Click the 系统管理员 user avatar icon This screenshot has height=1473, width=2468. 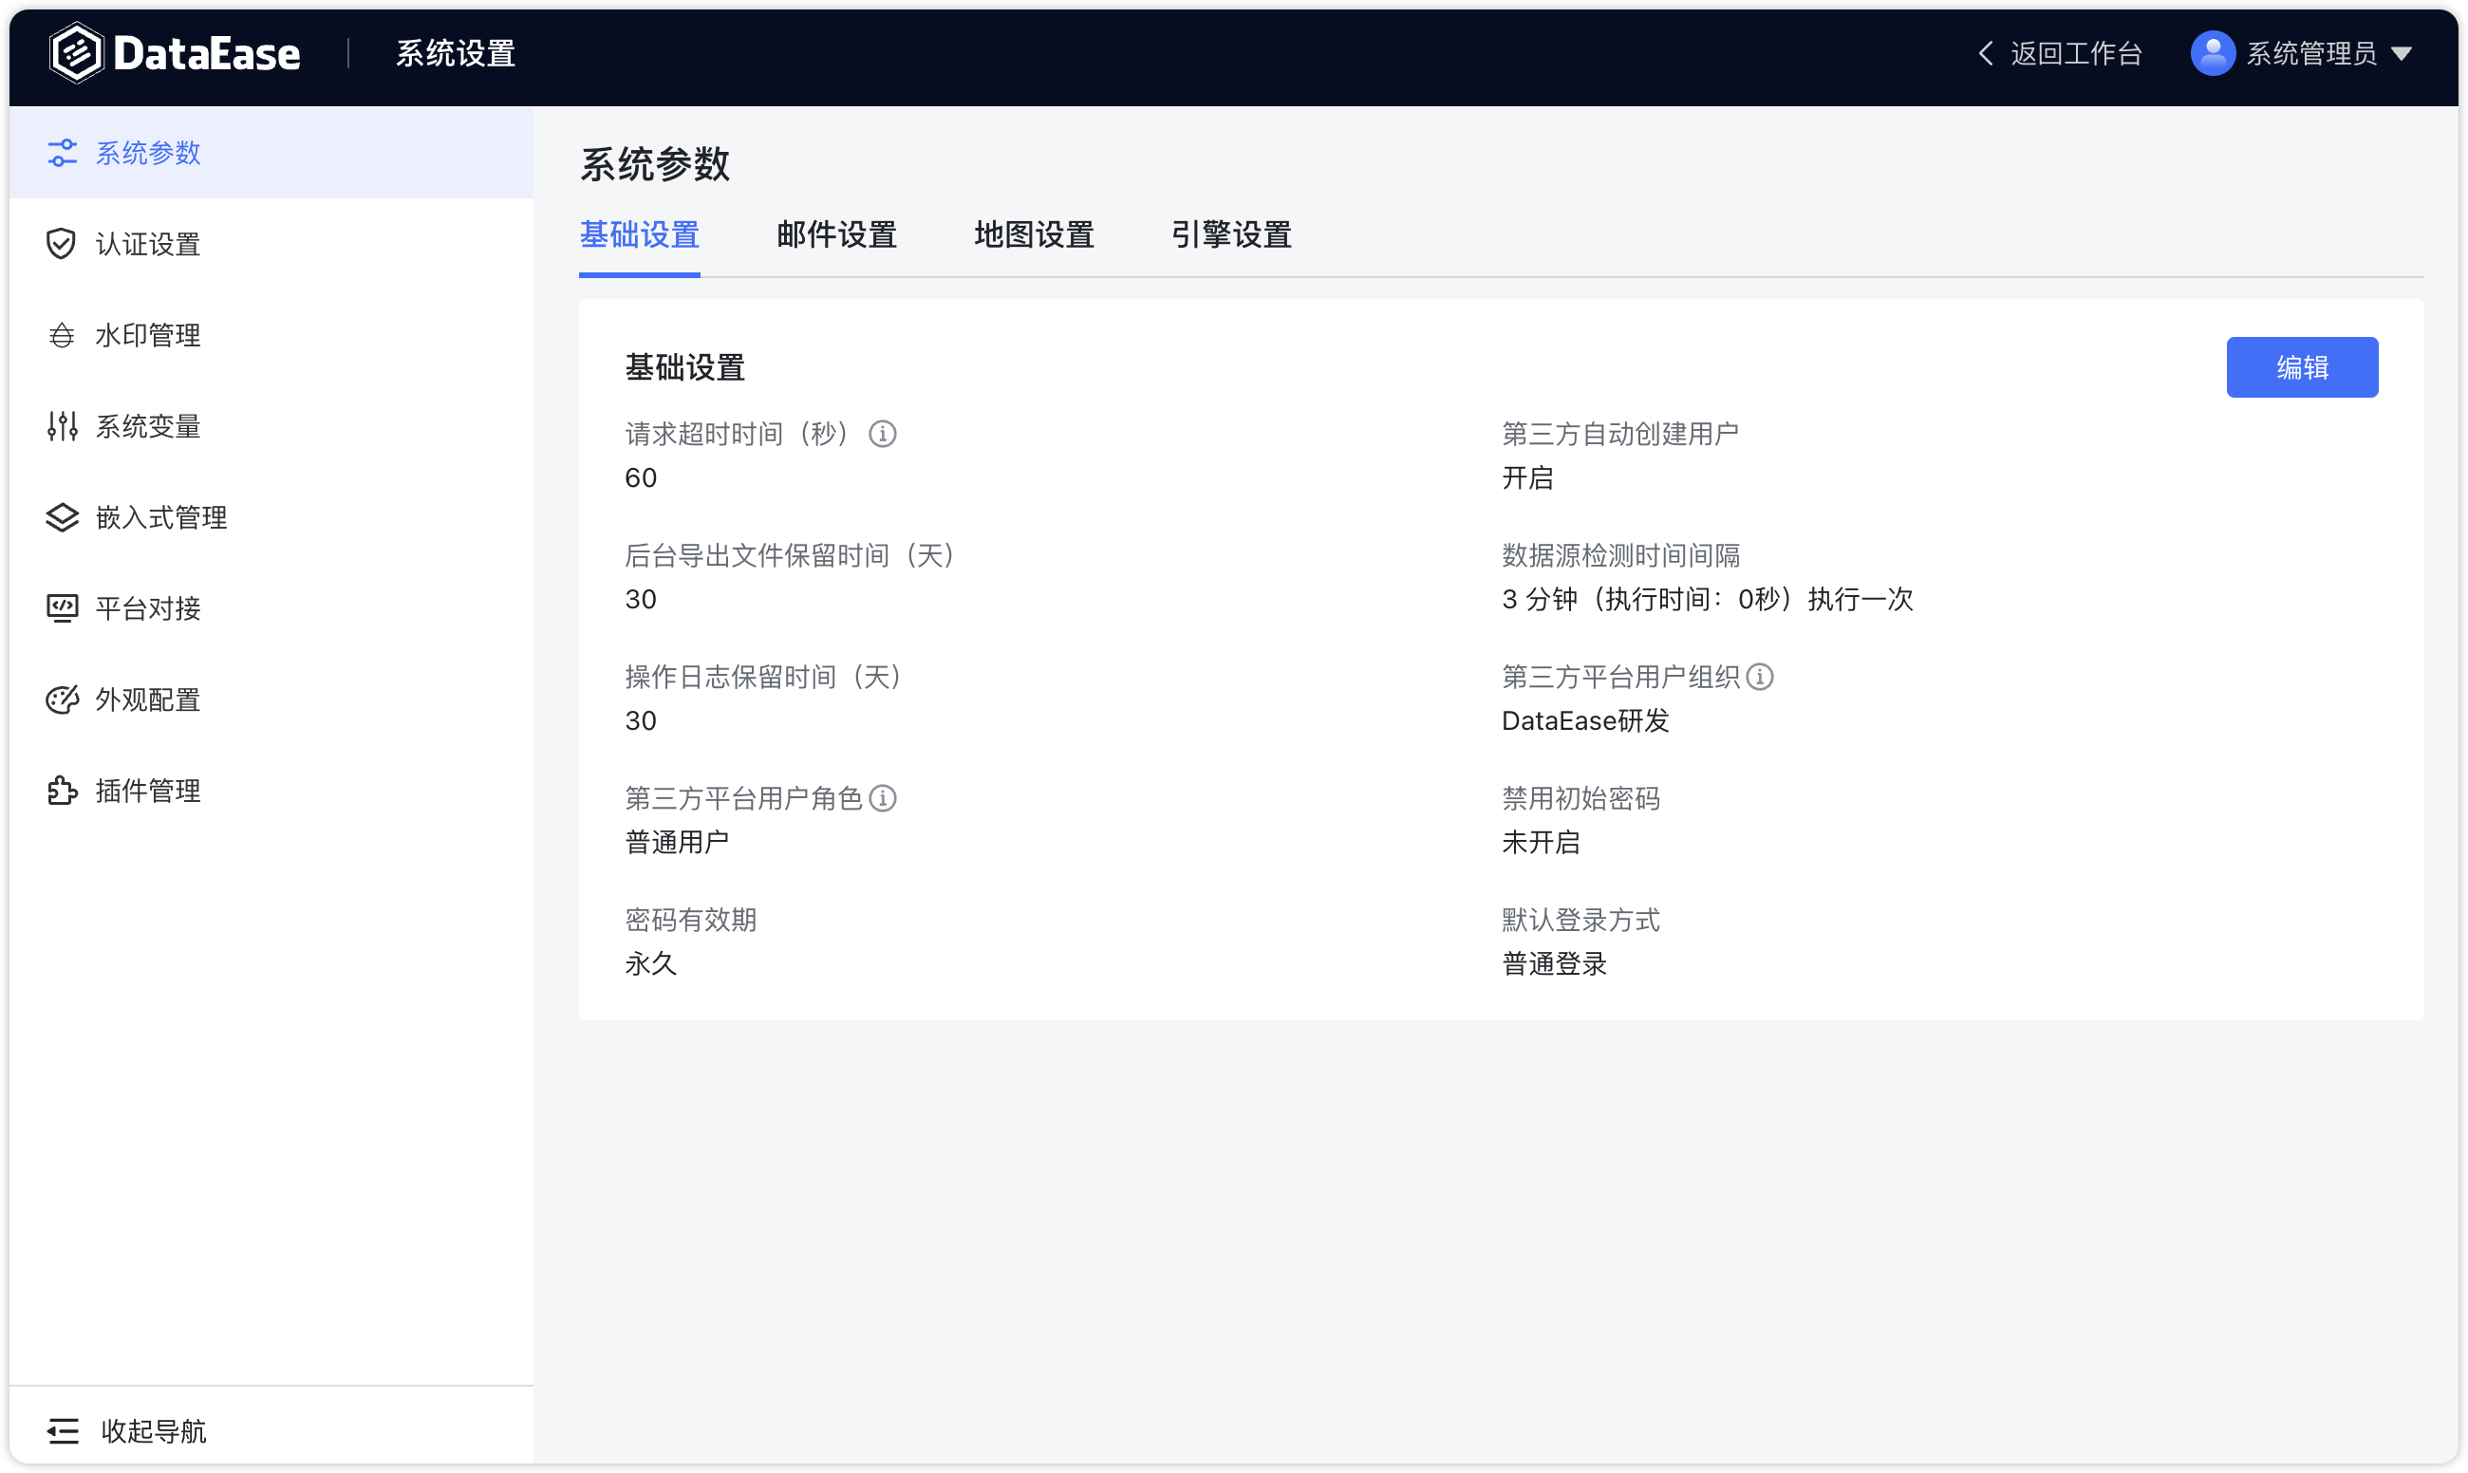click(2213, 52)
